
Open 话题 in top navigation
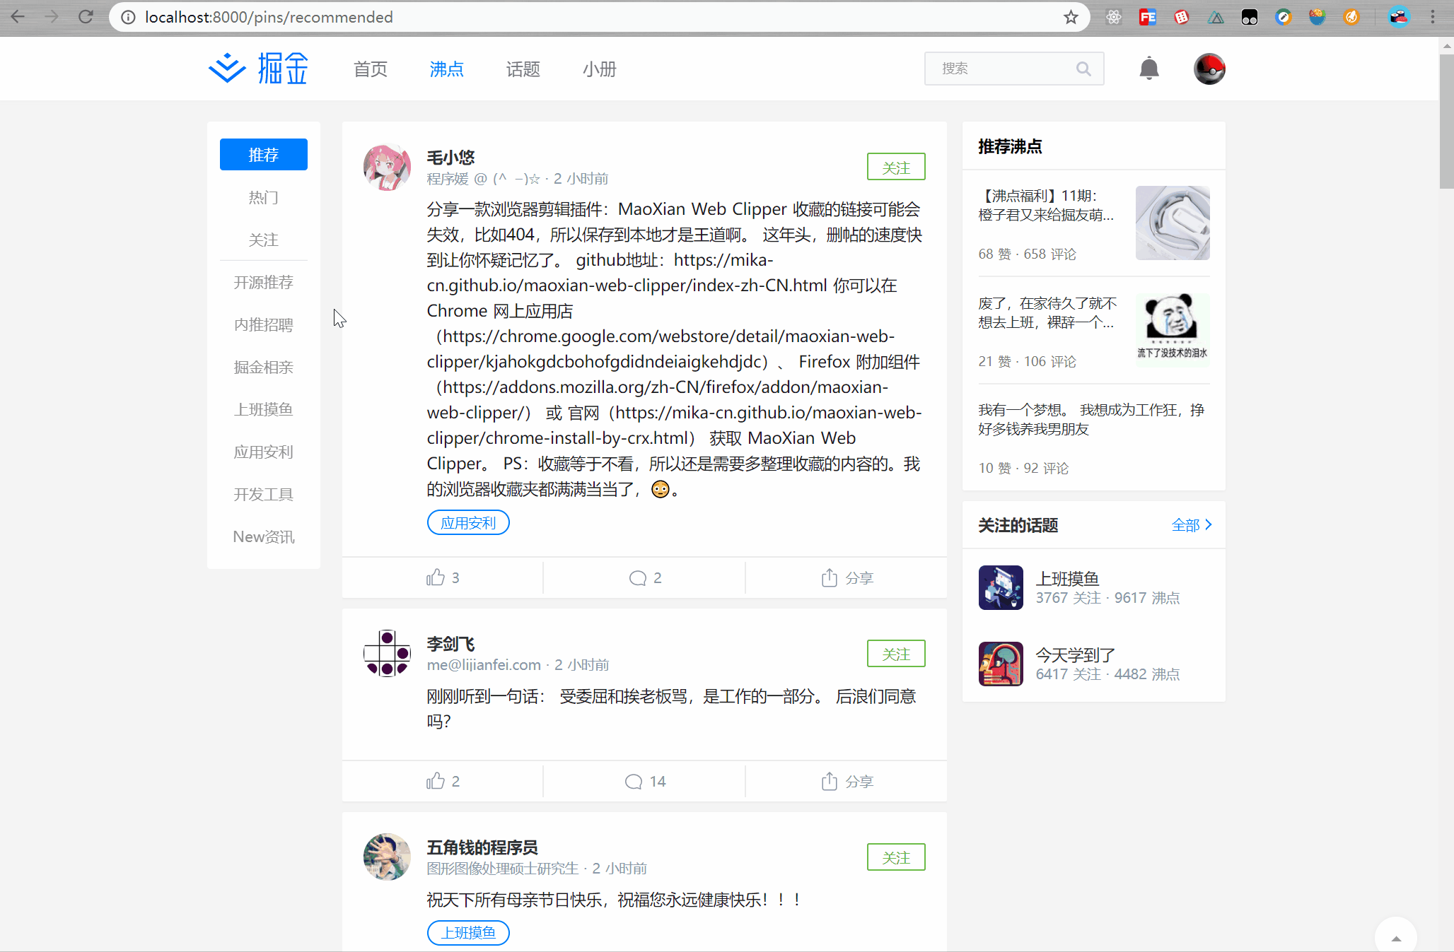click(523, 69)
